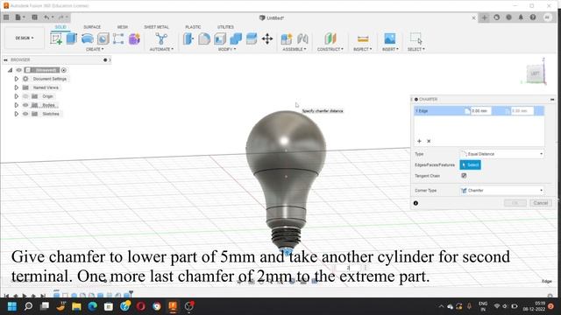Click the Automate icon

tap(161, 38)
